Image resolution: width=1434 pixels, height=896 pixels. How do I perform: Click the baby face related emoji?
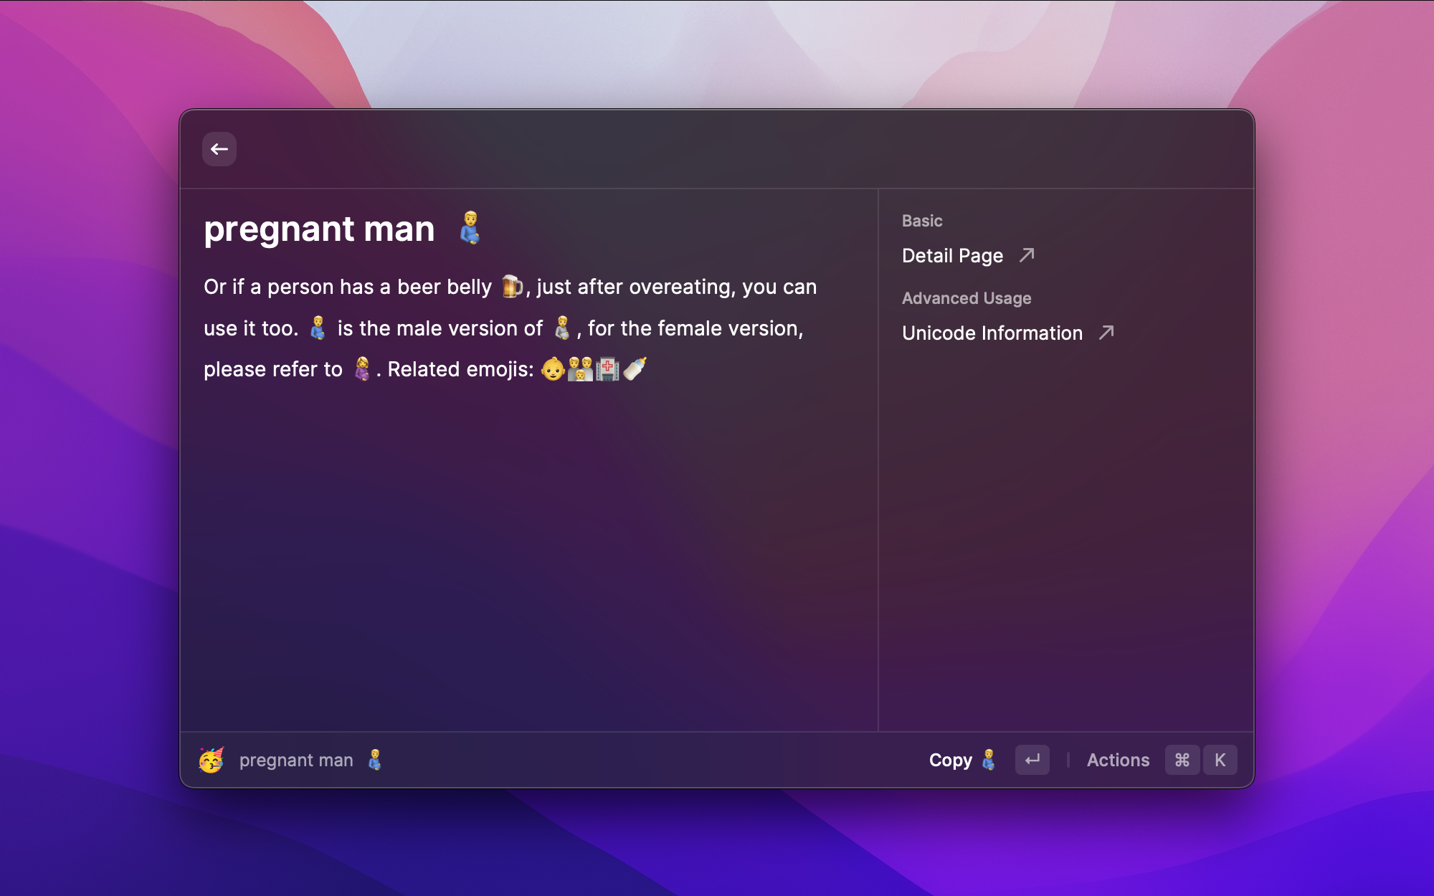pyautogui.click(x=552, y=369)
